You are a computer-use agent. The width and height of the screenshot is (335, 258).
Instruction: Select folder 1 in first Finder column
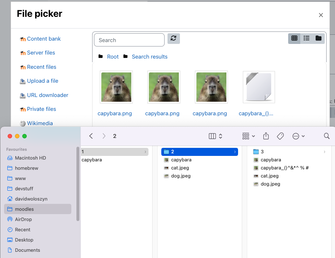click(114, 152)
